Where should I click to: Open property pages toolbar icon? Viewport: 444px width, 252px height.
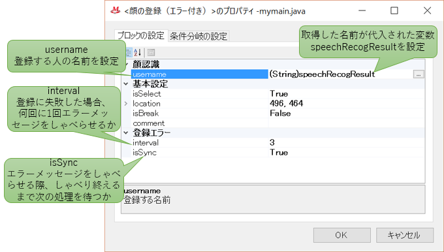pos(151,52)
